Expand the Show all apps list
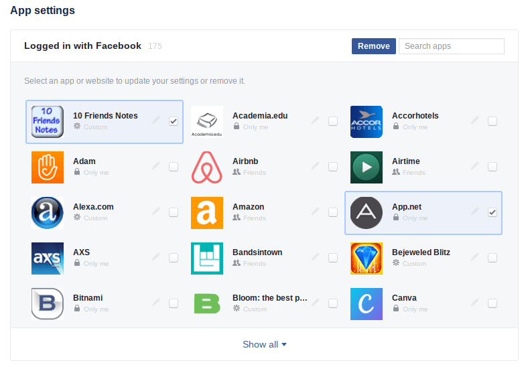Viewport: 526px width, 373px height. 265,344
